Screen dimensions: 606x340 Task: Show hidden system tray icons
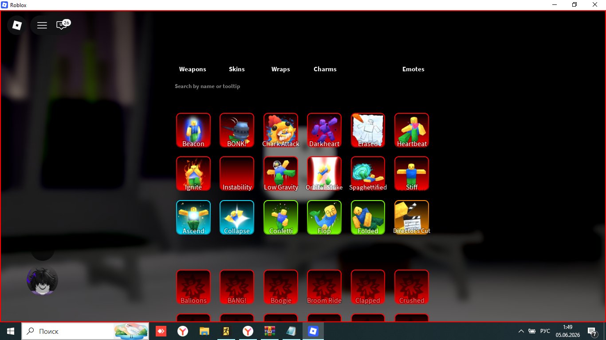[521, 331]
